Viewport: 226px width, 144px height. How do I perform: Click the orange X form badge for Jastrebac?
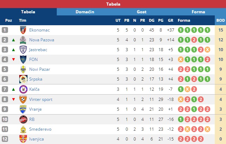207,50
